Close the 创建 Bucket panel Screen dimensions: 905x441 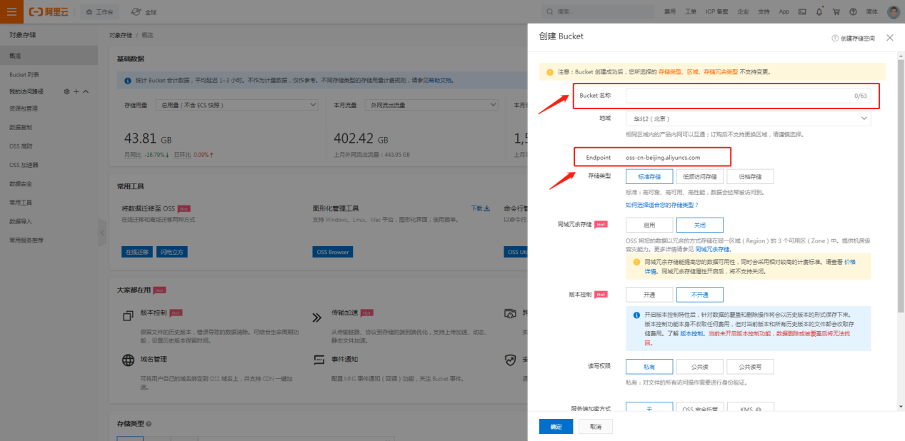click(889, 37)
